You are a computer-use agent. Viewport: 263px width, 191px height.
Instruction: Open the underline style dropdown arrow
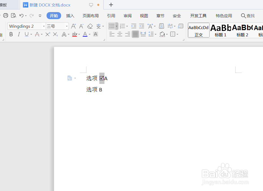pyautogui.click(x=31, y=34)
